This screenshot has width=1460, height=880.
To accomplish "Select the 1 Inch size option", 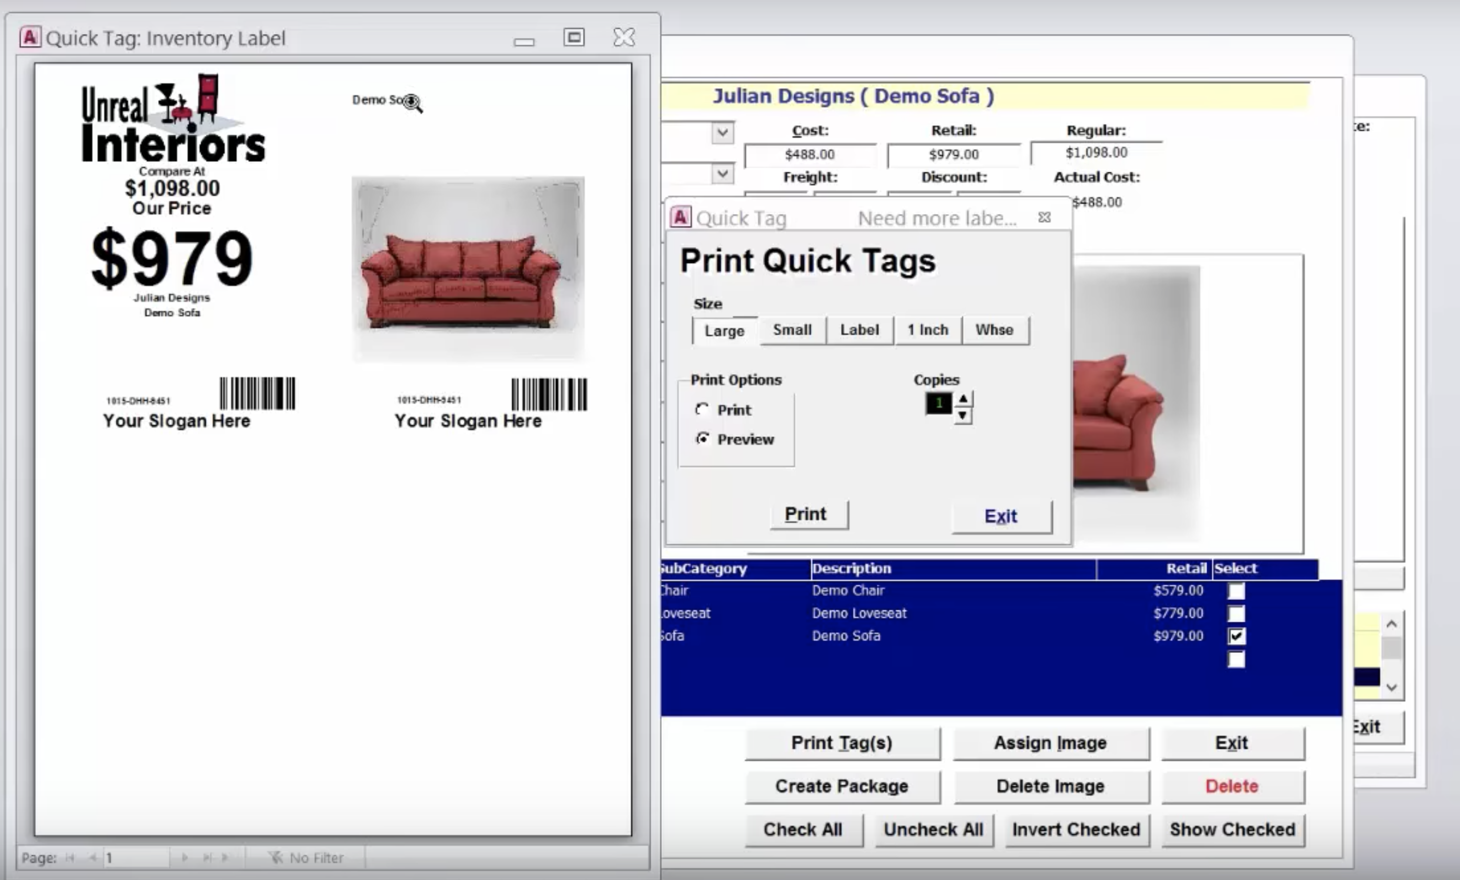I will (x=927, y=330).
